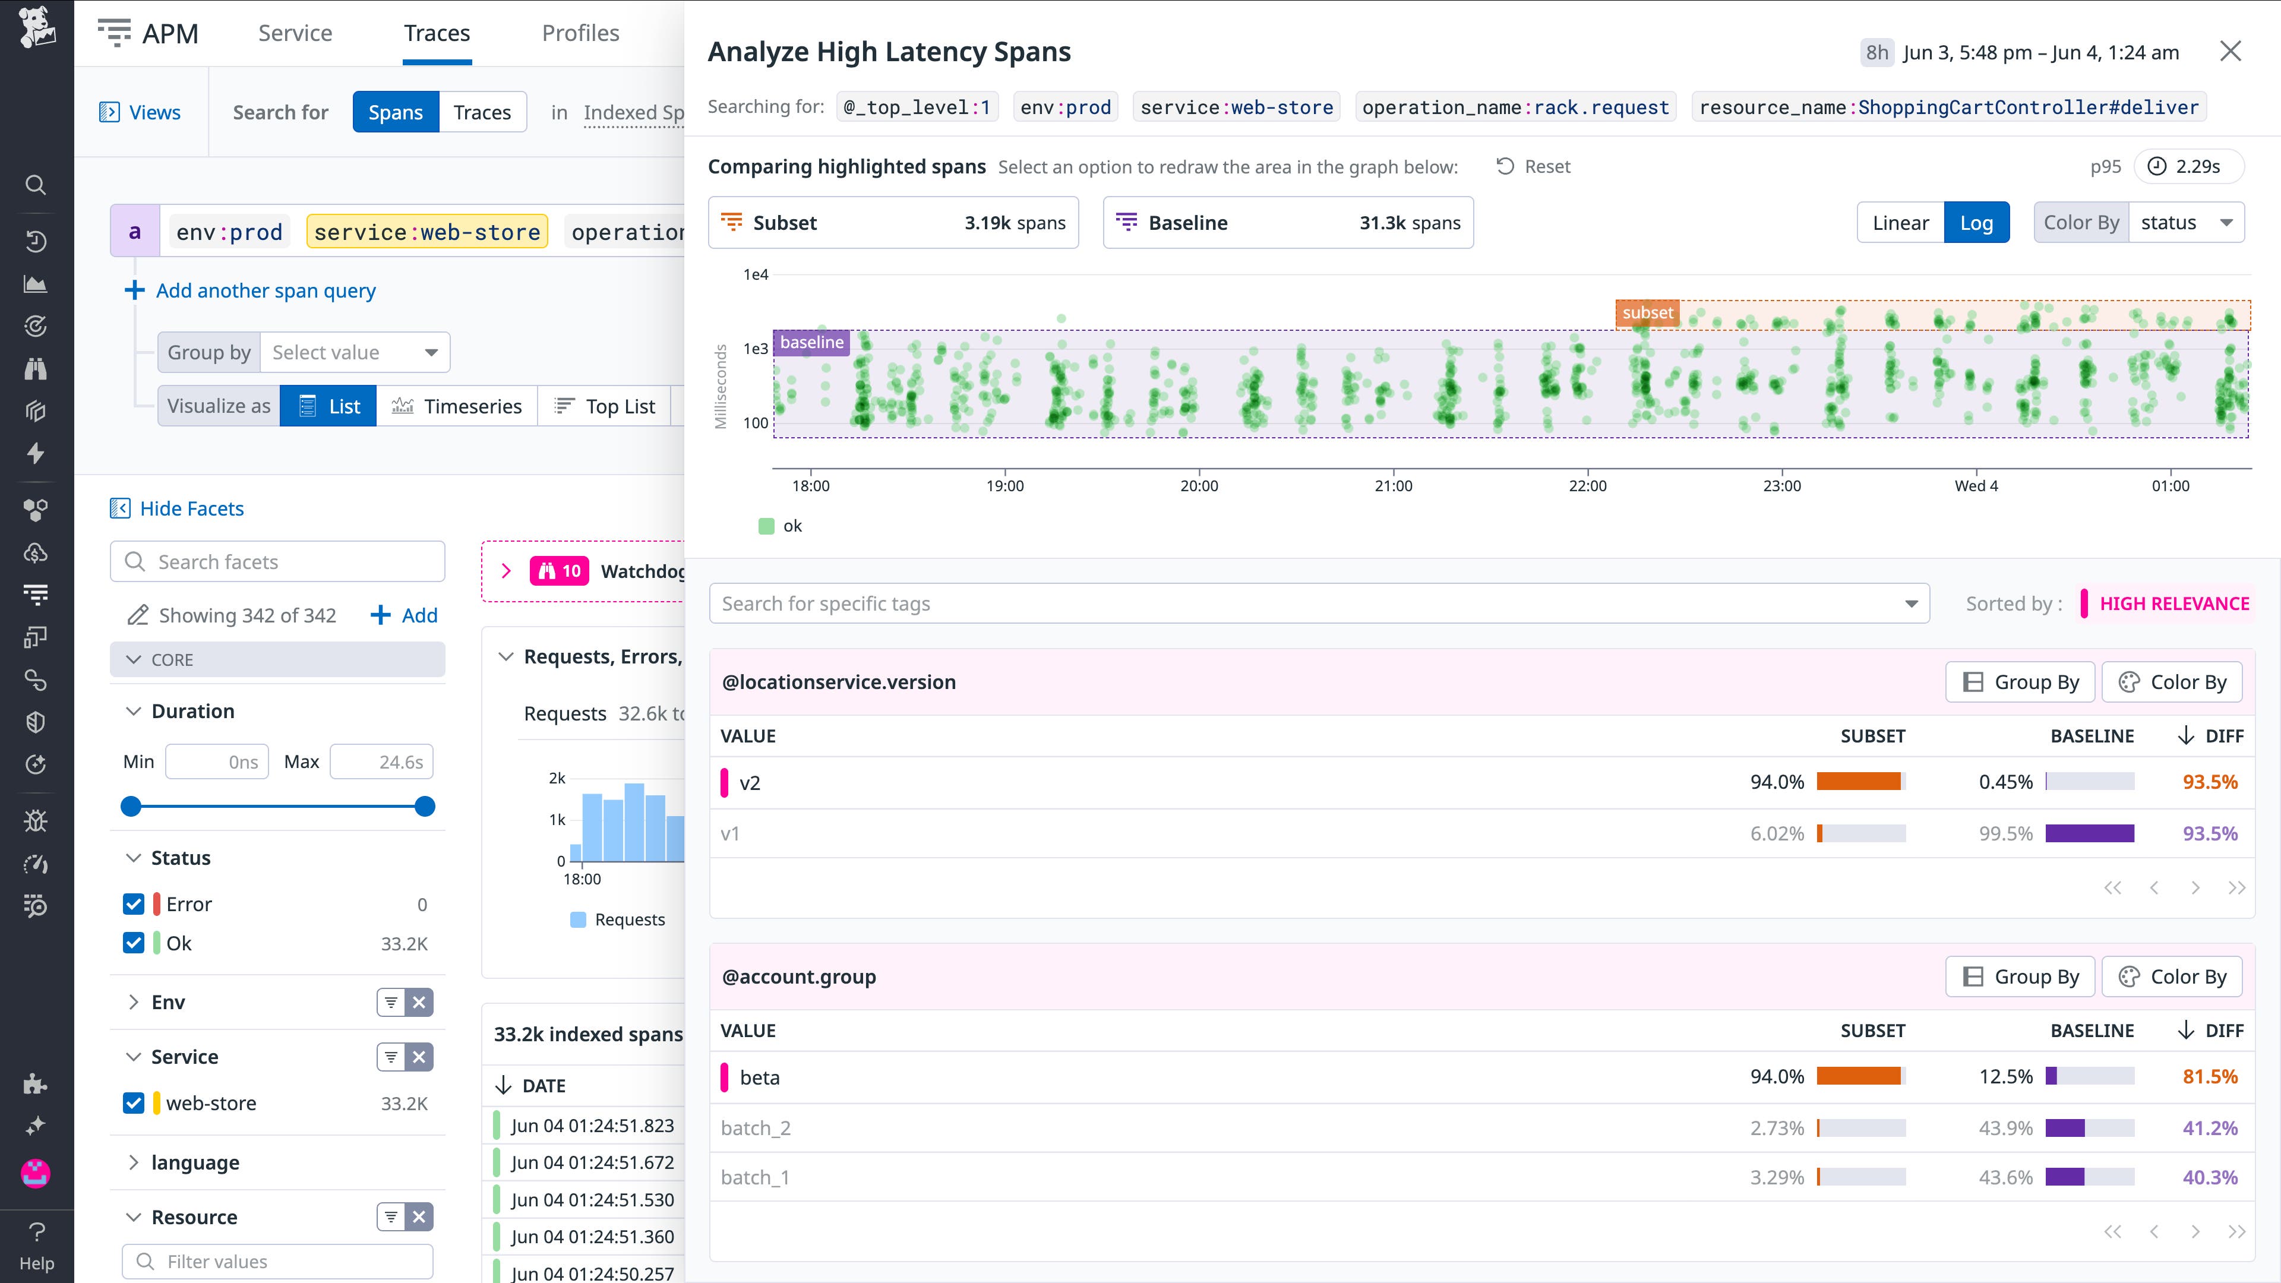Open Watchdog using the binoculars sidebar icon
Image resolution: width=2281 pixels, height=1283 pixels.
point(36,368)
